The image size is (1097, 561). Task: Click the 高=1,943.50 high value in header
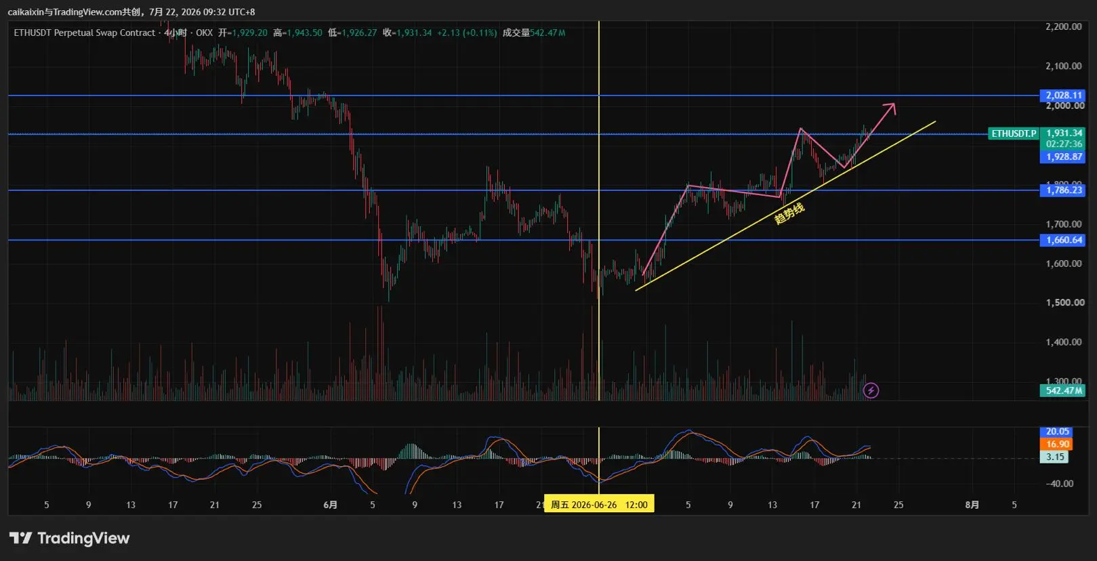(297, 33)
